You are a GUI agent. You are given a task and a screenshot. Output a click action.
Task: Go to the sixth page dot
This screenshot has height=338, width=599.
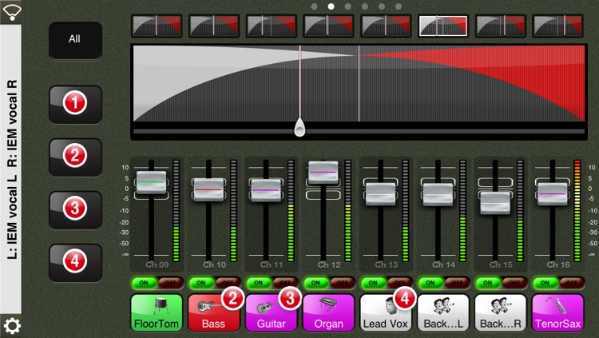click(399, 6)
